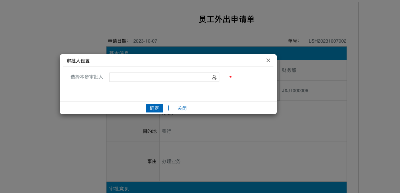The image size is (400, 193).
Task: Select the 财务部 department cell
Action: [289, 70]
